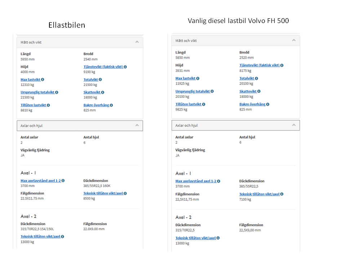Open right Max axelavstånd axel 1-2 link
Image resolution: width=346 pixels, height=259 pixels.
pos(196,181)
